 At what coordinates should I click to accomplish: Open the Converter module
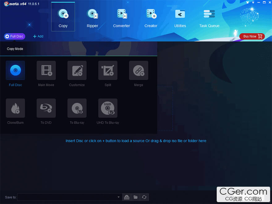point(121,18)
